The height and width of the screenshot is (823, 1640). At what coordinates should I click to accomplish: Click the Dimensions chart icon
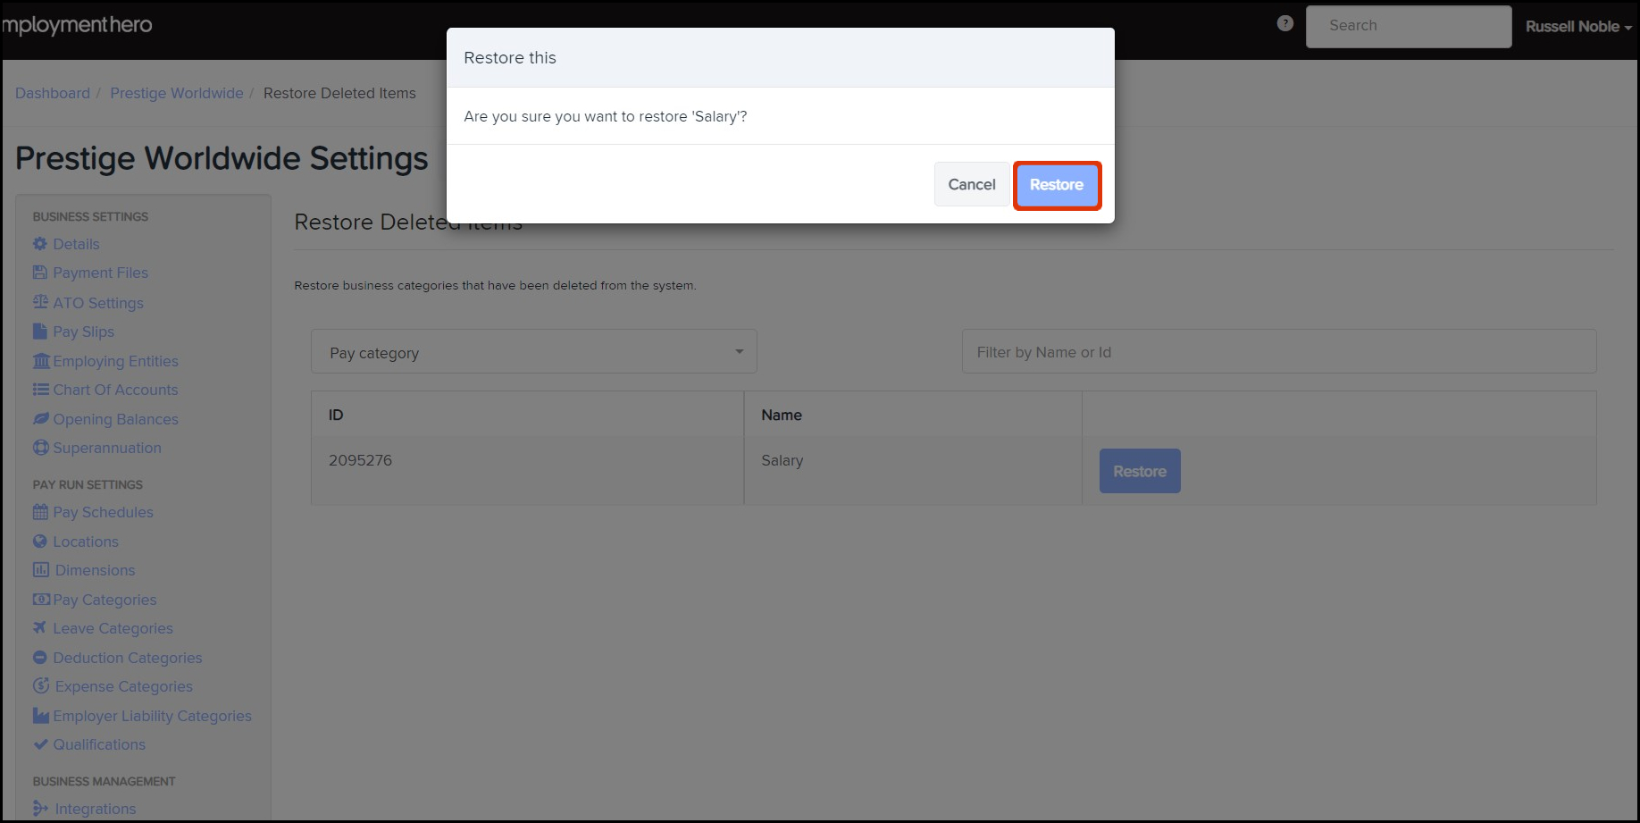point(40,570)
